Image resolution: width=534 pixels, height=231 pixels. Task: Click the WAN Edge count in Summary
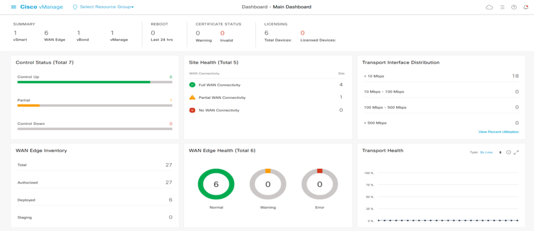point(46,33)
